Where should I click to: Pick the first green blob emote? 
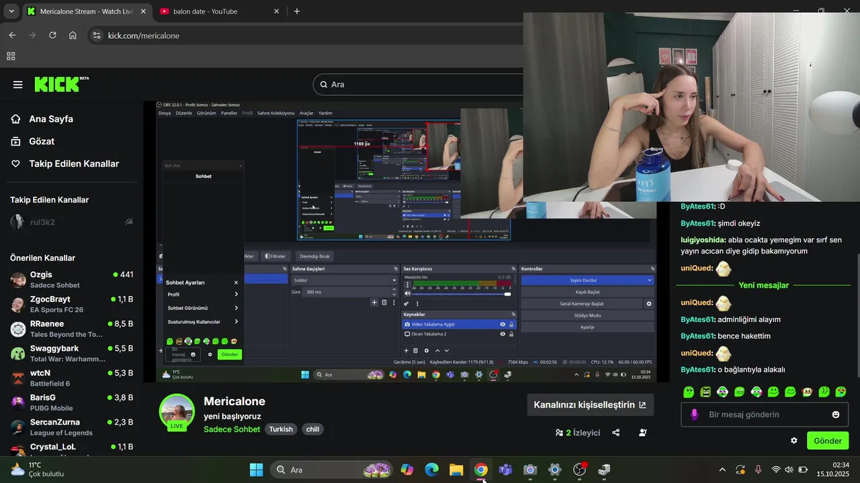point(688,392)
